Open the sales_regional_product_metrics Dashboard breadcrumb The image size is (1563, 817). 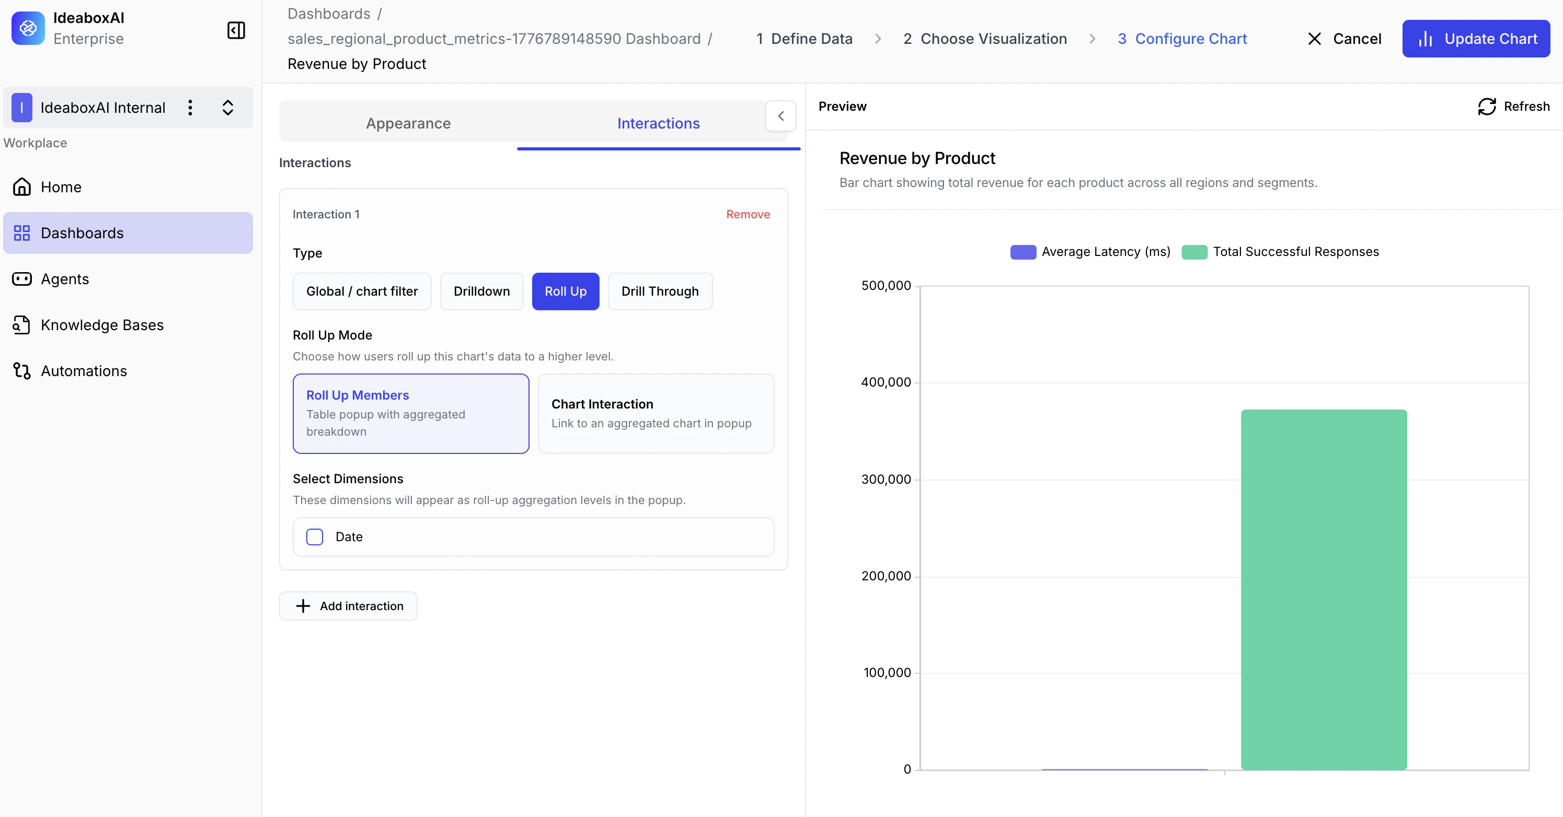click(x=494, y=39)
